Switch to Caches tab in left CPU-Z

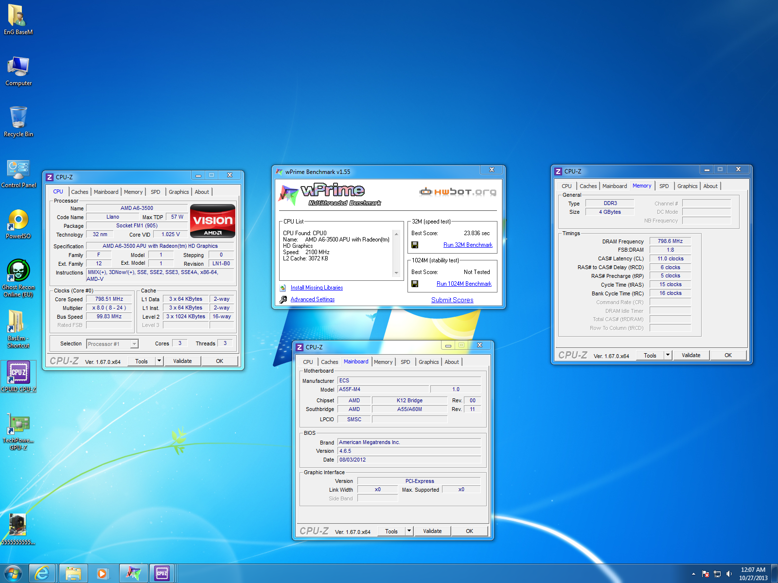click(80, 192)
